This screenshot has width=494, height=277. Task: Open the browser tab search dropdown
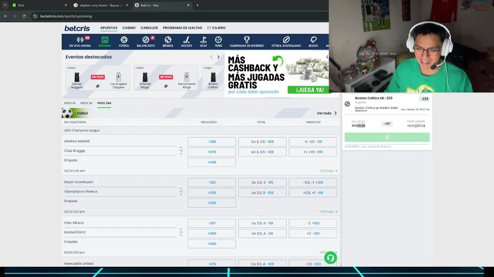[5, 5]
